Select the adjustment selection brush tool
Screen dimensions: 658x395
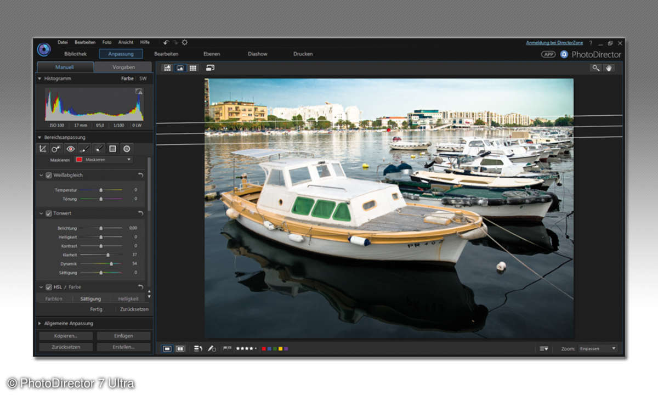click(99, 149)
